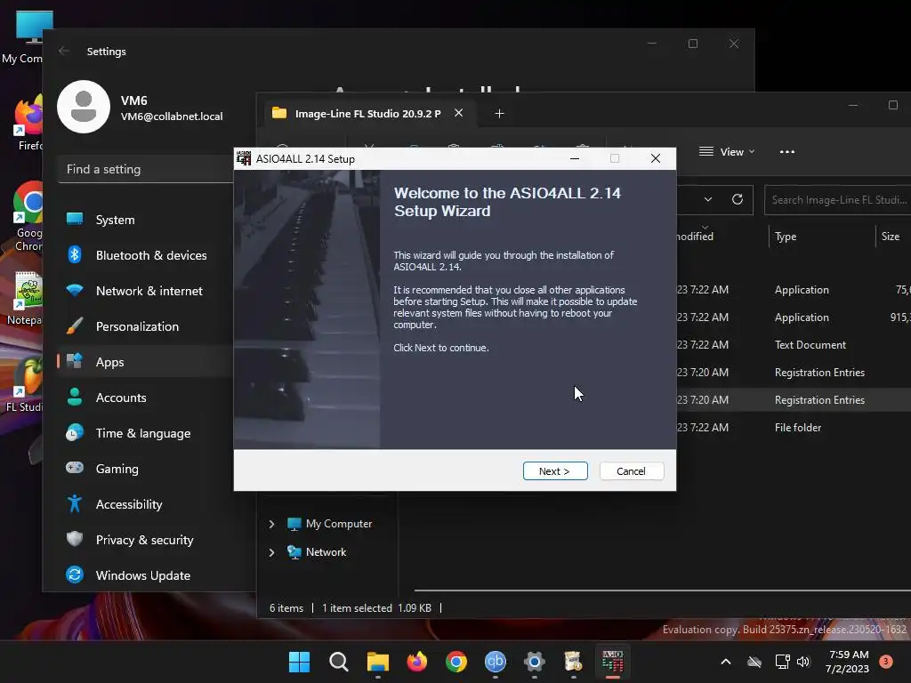This screenshot has height=683, width=911.
Task: Cancel the ASIO4ALL installation
Action: (631, 471)
